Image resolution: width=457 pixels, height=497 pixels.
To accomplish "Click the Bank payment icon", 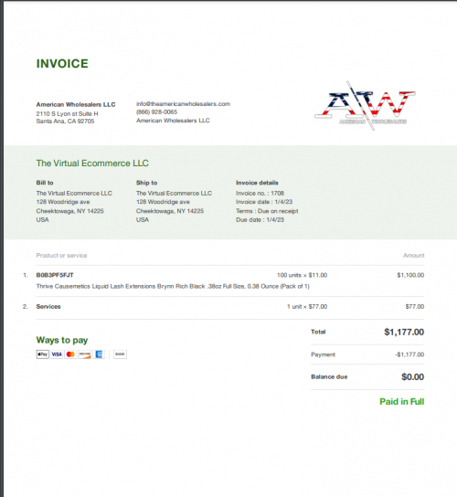I will pyautogui.click(x=120, y=354).
